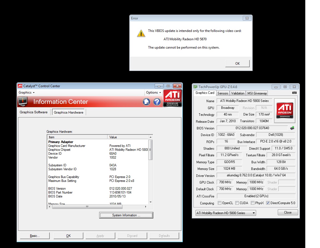Click the Item column header
Image resolution: width=320 pixels, height=248 pixels.
[77, 137]
